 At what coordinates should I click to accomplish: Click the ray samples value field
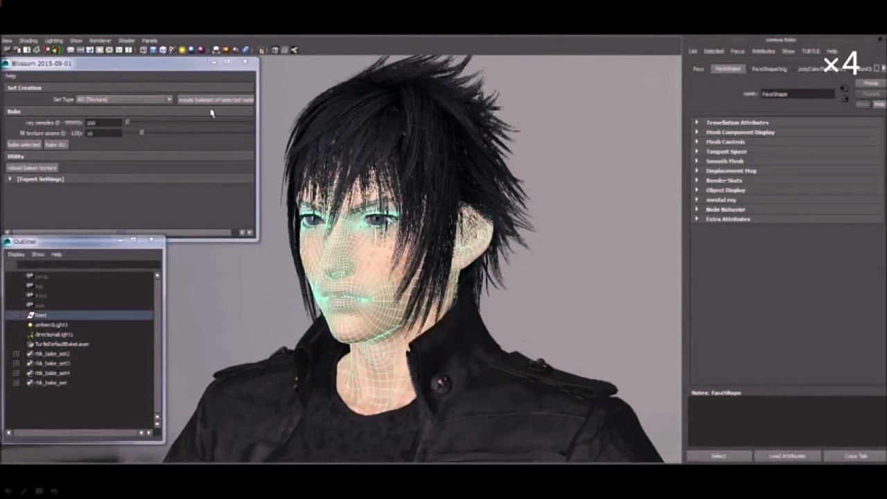point(102,123)
